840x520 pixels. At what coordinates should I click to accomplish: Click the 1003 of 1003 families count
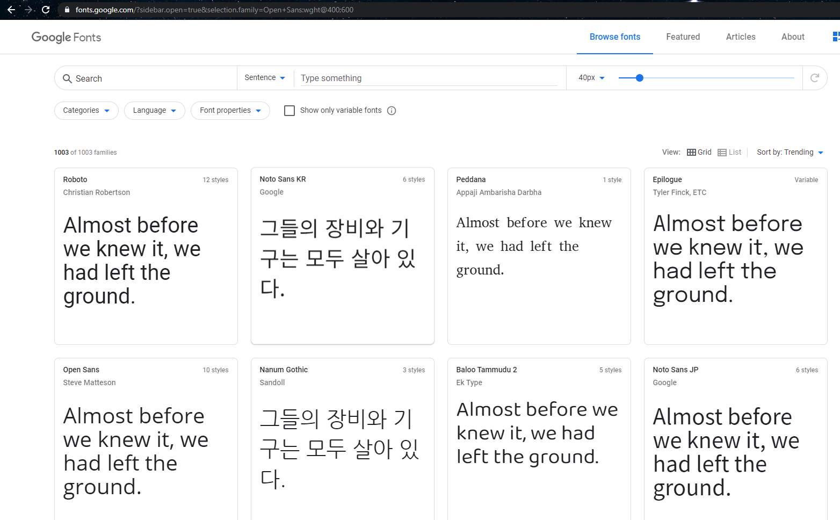[x=85, y=153]
